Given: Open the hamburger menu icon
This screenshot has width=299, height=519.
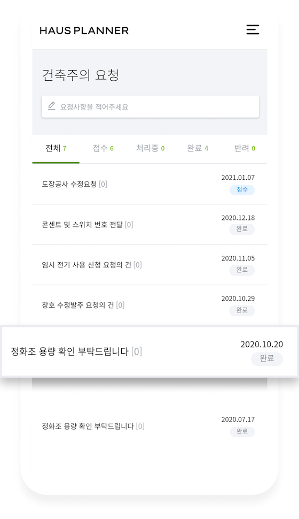Looking at the screenshot, I should click(x=253, y=29).
